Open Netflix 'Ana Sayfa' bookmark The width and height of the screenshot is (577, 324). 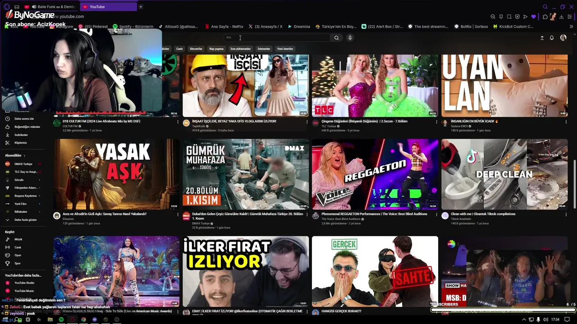click(224, 27)
